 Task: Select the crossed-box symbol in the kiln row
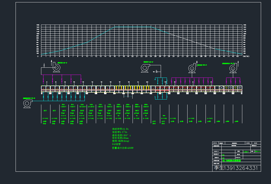(x=221, y=87)
